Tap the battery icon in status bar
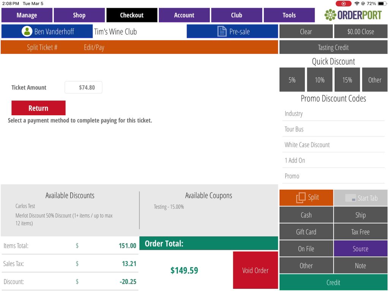This screenshot has height=291, width=389. click(381, 3)
